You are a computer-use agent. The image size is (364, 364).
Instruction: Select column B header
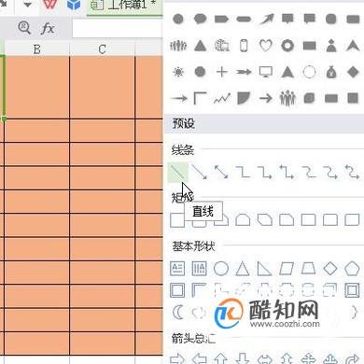tap(37, 49)
